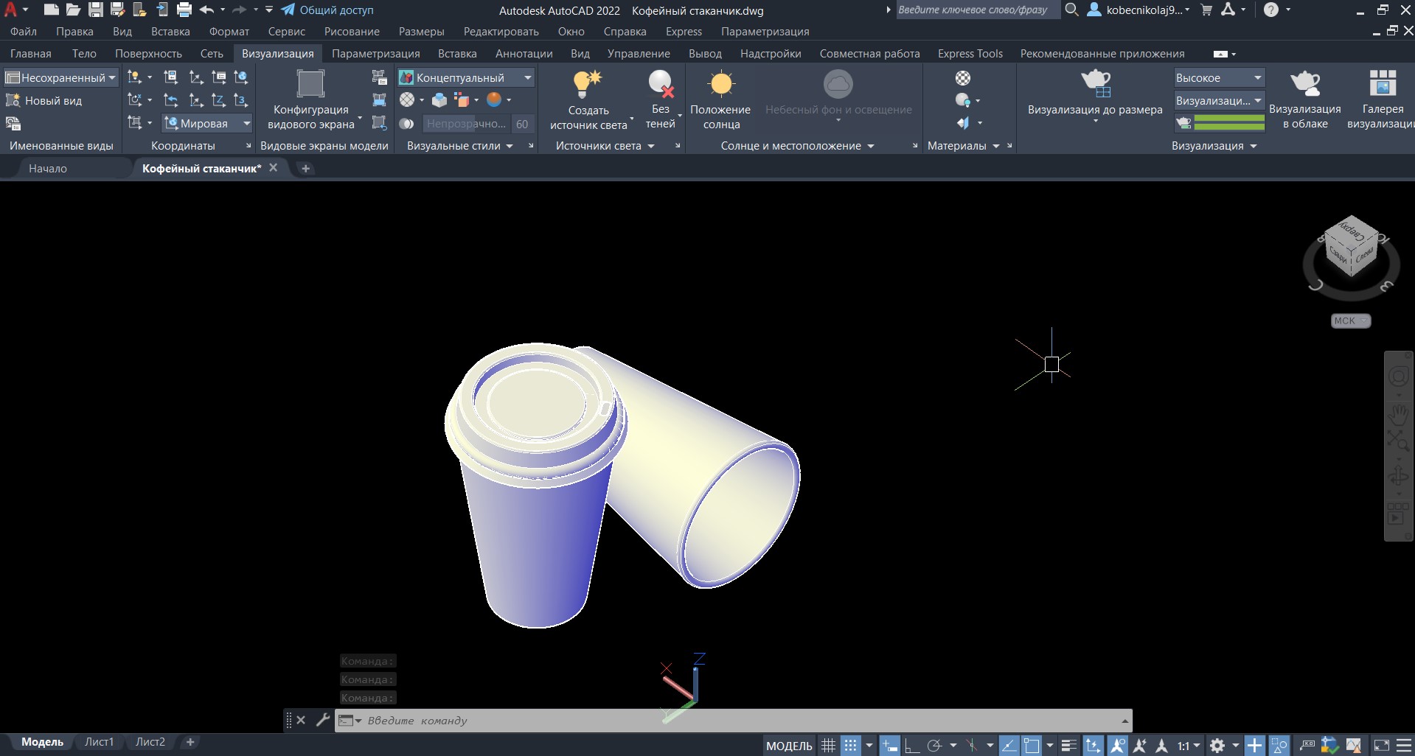Switch to the Поверхность ribbon tab
Image resolution: width=1415 pixels, height=756 pixels.
tap(148, 54)
